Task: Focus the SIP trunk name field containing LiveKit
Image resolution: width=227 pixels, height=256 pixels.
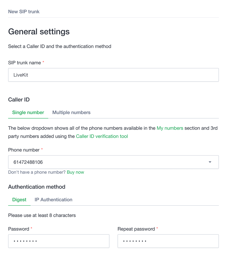Action: point(113,75)
